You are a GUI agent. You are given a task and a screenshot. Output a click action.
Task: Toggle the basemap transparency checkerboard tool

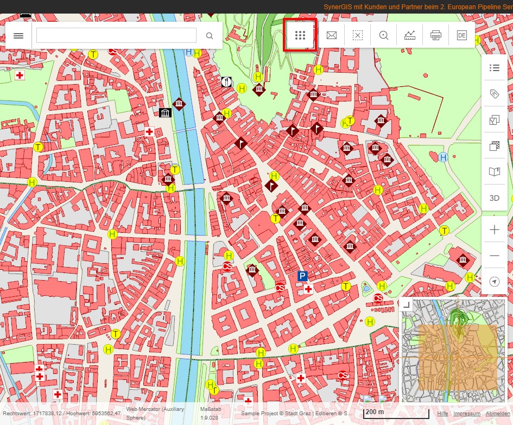point(494,146)
